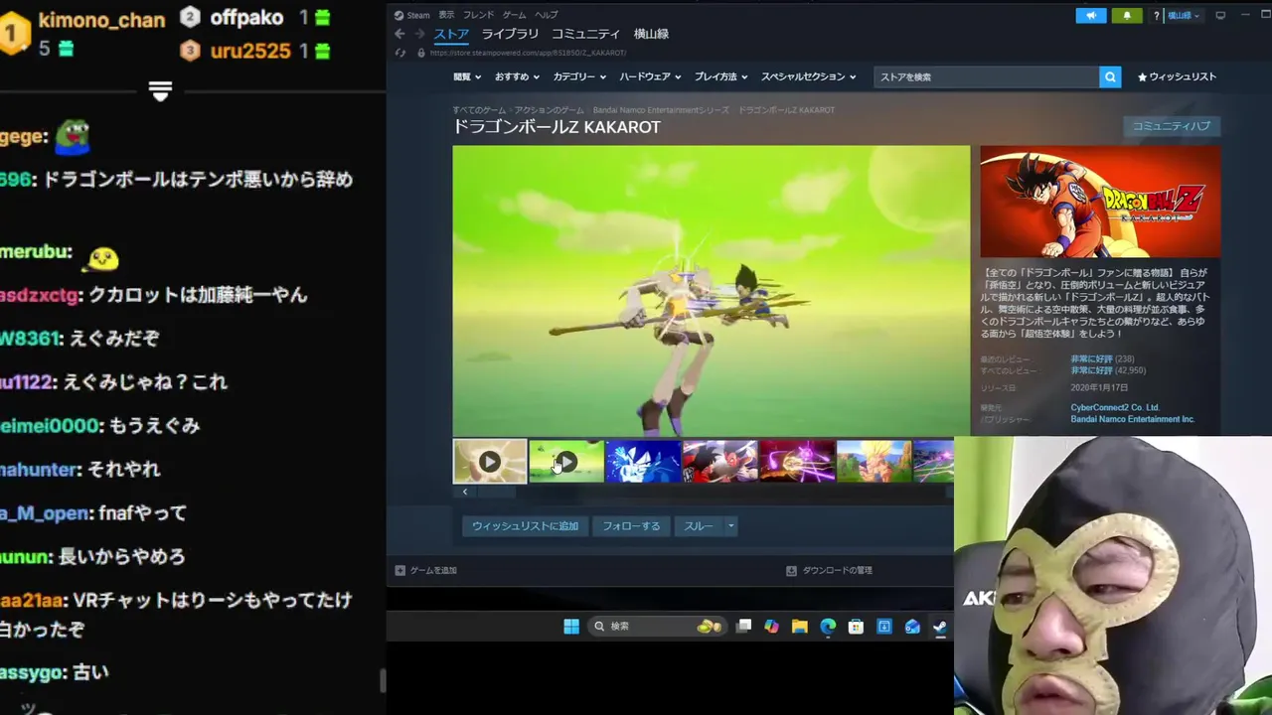Viewport: 1272px width, 715px height.
Task: Click the ウィッシュリストに追加 button
Action: coord(525,526)
